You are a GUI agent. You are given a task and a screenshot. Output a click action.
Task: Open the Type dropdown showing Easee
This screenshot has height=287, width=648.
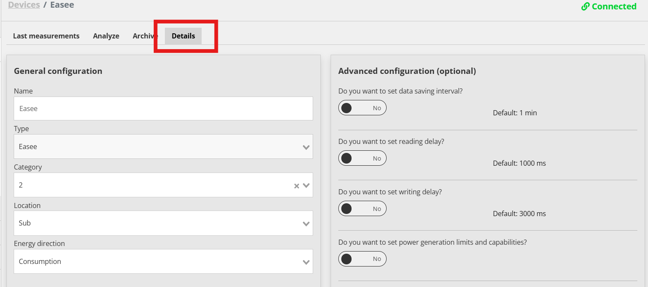tap(163, 146)
